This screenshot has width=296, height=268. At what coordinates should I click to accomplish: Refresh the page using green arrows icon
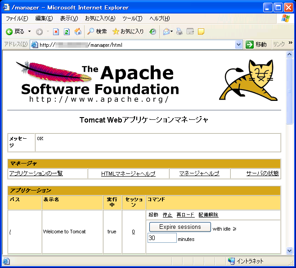tap(67, 32)
